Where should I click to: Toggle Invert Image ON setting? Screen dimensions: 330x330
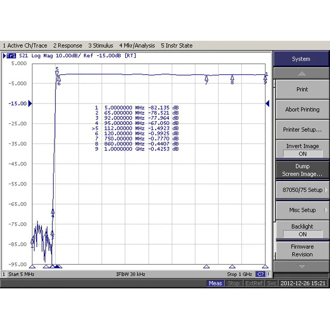click(302, 150)
